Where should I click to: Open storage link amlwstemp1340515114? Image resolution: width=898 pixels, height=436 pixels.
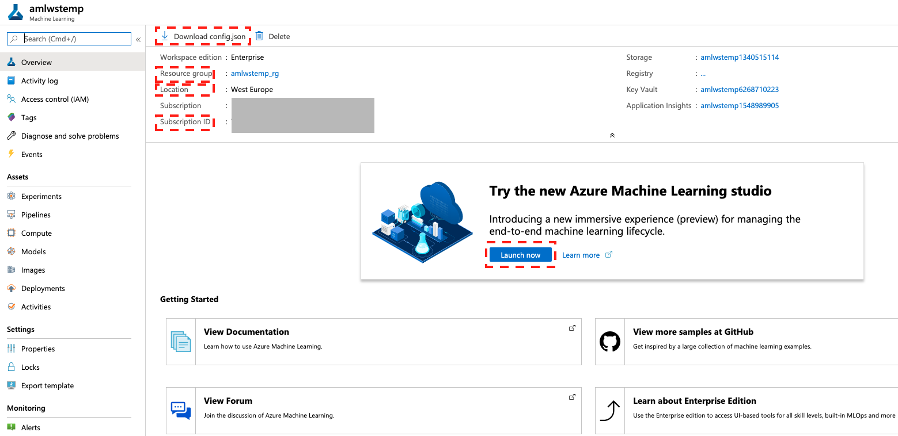[x=740, y=57]
